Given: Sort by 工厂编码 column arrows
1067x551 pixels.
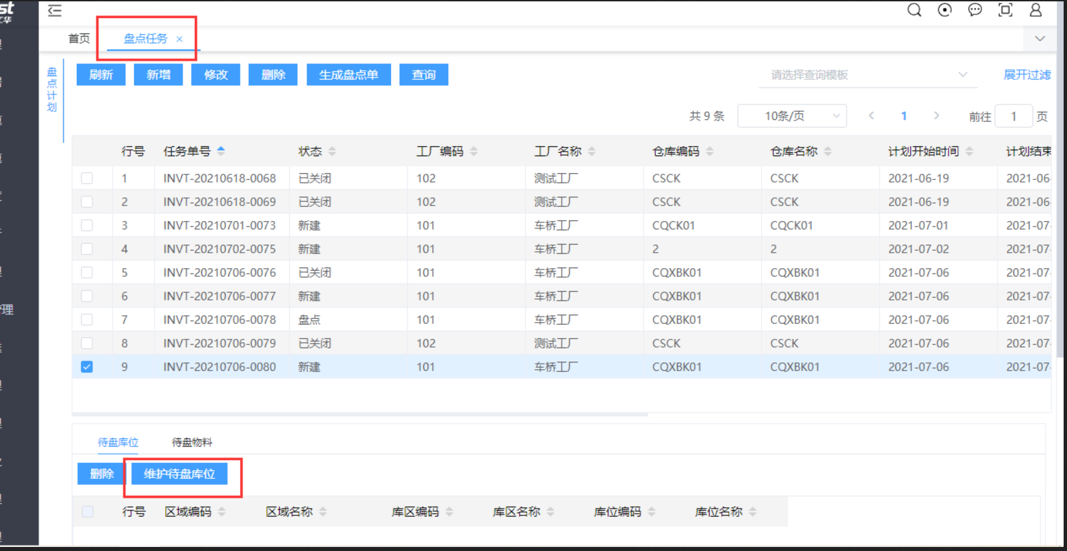Looking at the screenshot, I should click(473, 151).
